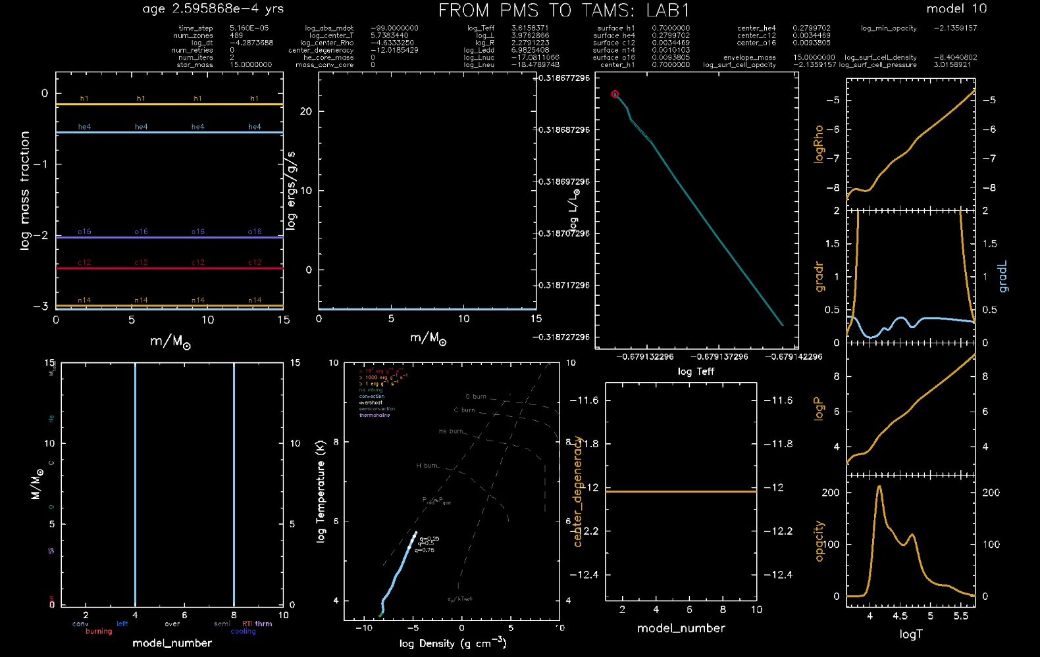
Task: Click the 'RTI' legend word under Kippenhahn plot
Action: pyautogui.click(x=247, y=624)
